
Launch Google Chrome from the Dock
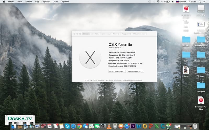click(79, 126)
